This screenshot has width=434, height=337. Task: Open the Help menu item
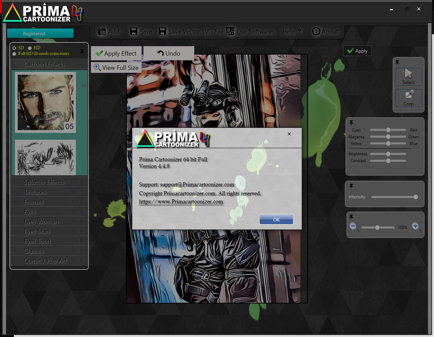pyautogui.click(x=288, y=32)
